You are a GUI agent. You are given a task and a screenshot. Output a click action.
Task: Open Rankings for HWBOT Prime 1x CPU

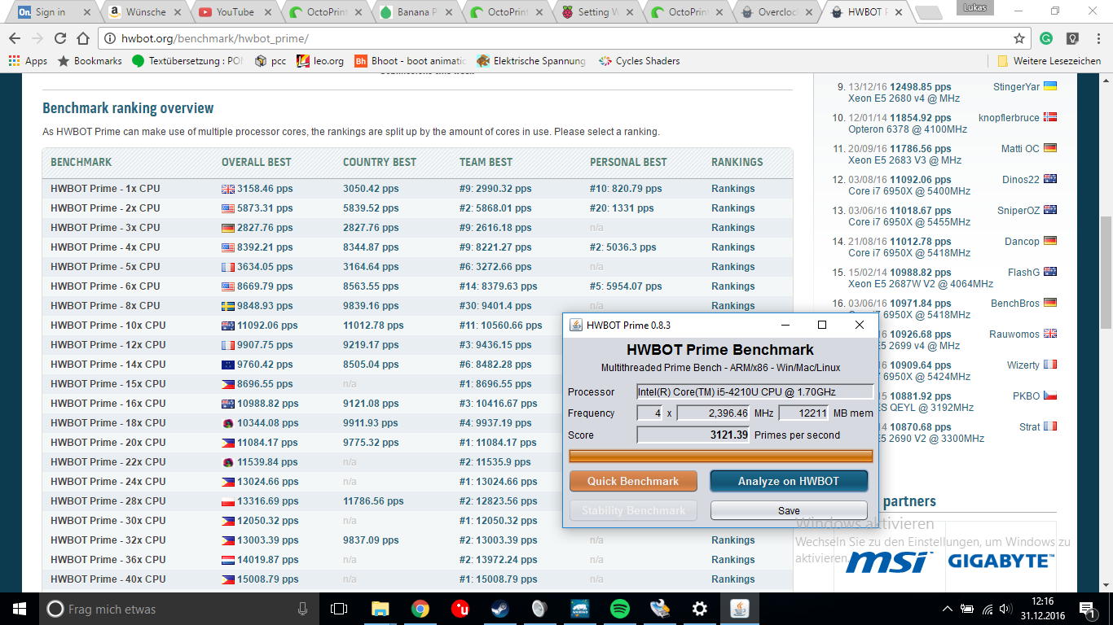(x=732, y=189)
